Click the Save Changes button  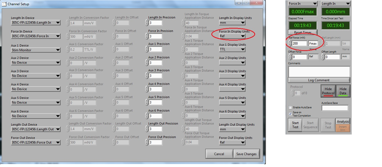point(246,154)
